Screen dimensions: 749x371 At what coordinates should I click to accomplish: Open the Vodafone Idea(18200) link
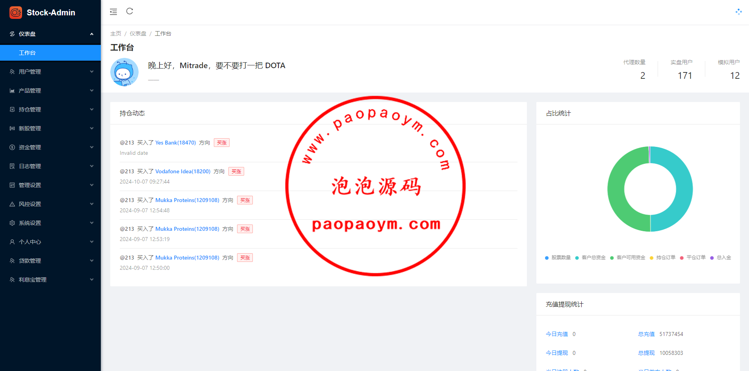point(183,171)
